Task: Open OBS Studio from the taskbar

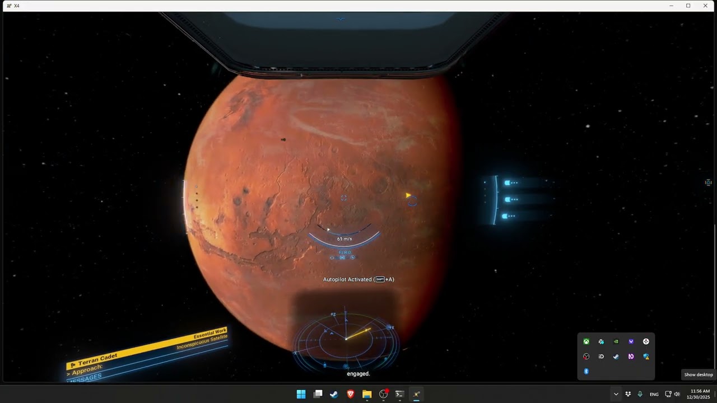Action: (x=384, y=394)
